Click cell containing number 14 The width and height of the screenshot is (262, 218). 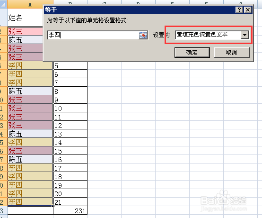click(x=70, y=142)
